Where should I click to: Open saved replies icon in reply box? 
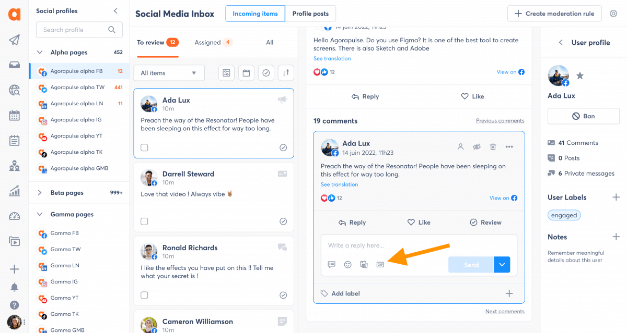(x=331, y=265)
